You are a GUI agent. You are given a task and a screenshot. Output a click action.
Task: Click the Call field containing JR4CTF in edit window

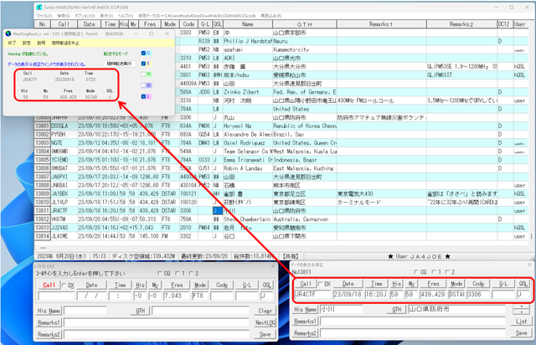[x=312, y=294]
